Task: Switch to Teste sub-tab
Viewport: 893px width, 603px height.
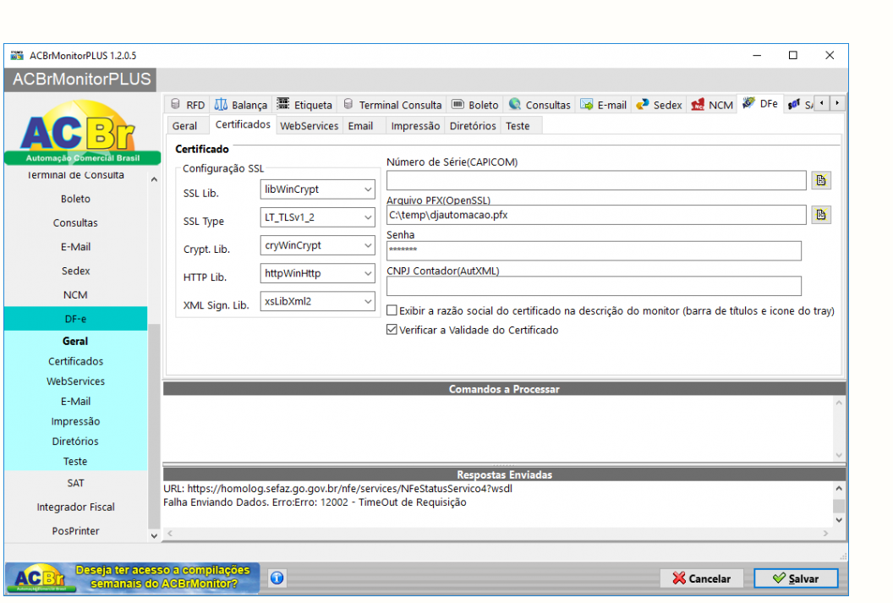Action: click(518, 126)
